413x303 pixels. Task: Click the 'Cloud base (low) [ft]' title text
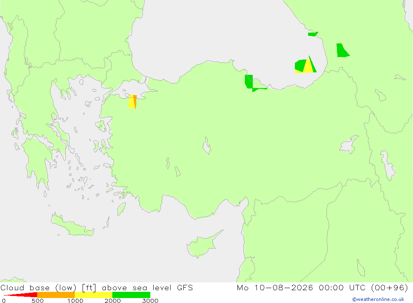48,288
